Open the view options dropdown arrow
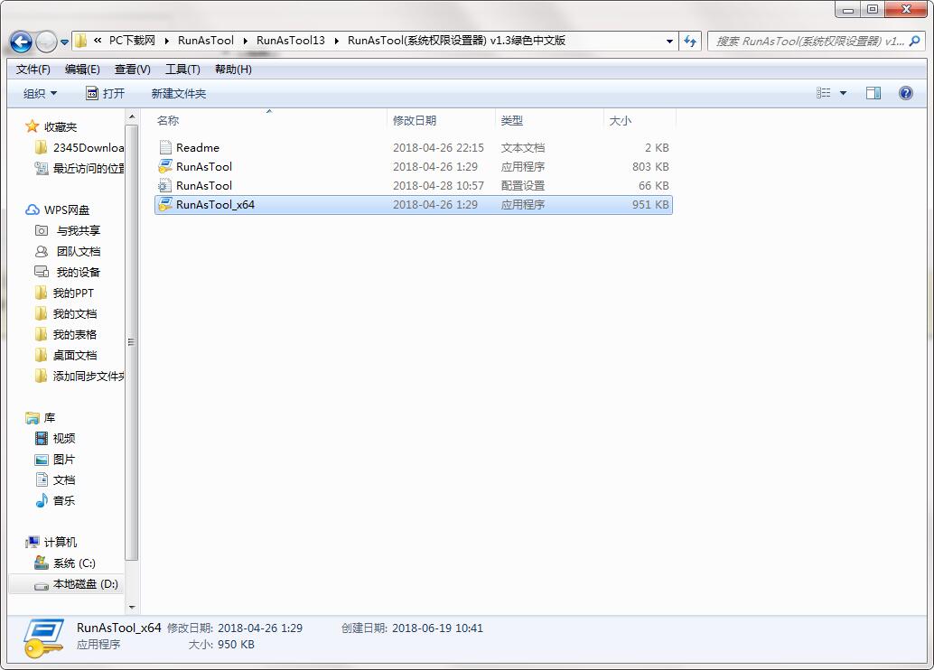 tap(844, 93)
